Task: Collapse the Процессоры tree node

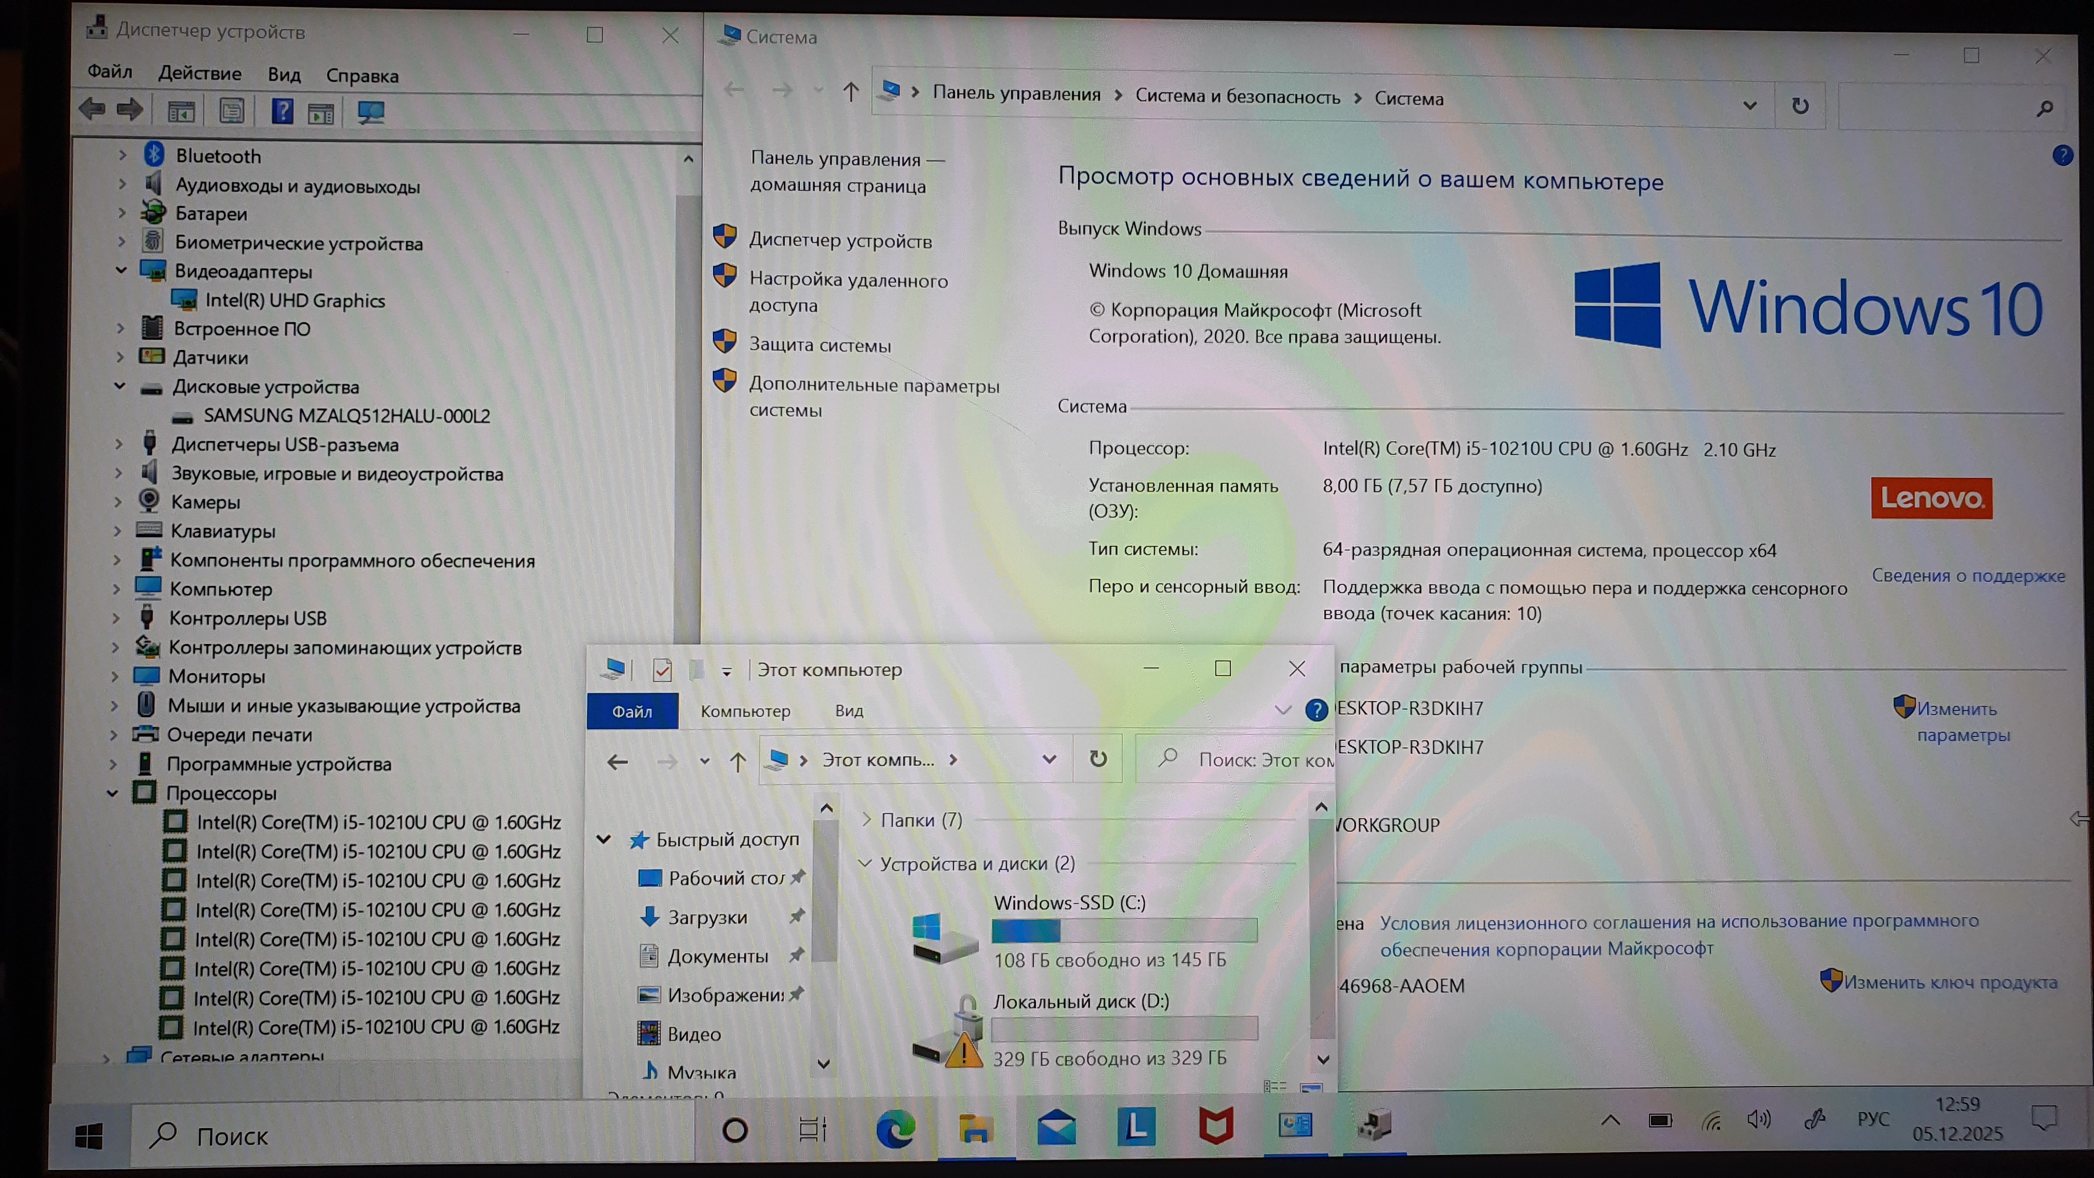Action: point(113,793)
